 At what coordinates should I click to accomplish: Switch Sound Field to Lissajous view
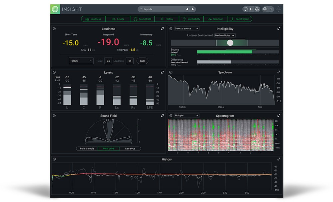[x=130, y=149]
